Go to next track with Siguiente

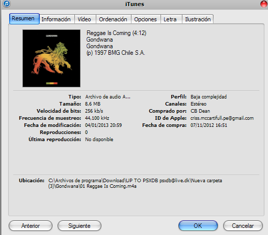point(79,226)
